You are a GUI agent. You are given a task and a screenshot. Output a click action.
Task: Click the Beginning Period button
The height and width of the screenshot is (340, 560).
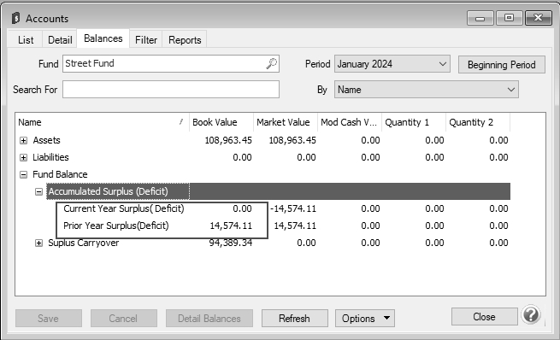pos(501,65)
